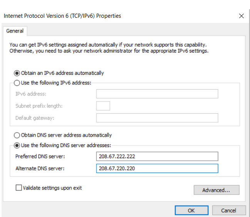Click the 'Alternate DNS server:' label
The width and height of the screenshot is (250, 217).
tap(40, 168)
